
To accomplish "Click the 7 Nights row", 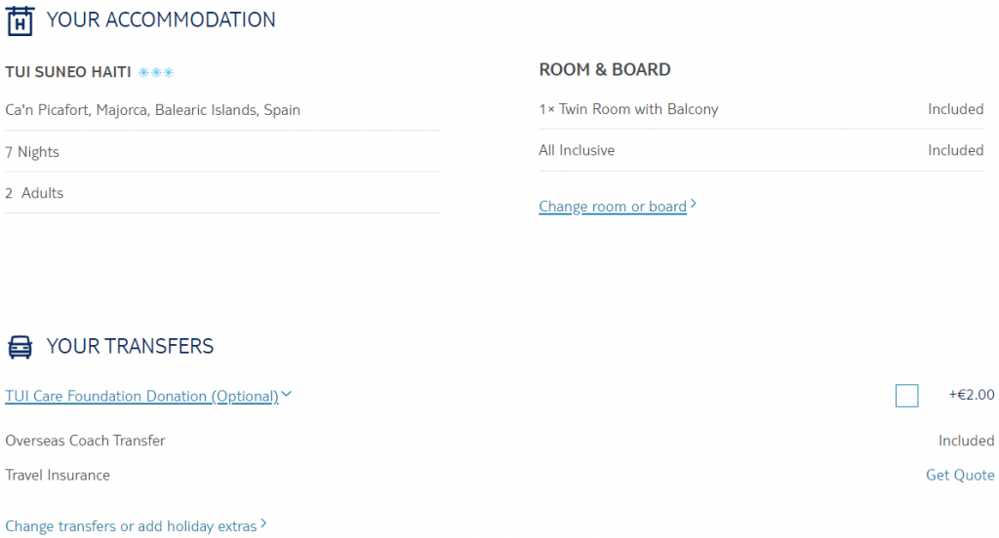I will coord(223,151).
